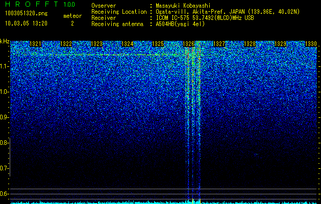Click the HROFFT 1.0.0 title text
This screenshot has height=204, width=321.
click(40, 4)
